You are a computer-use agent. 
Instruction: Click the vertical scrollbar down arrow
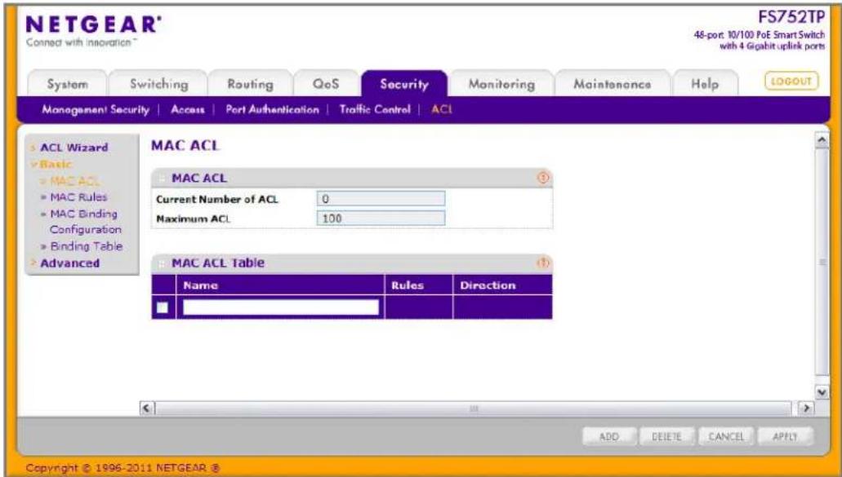coord(822,392)
